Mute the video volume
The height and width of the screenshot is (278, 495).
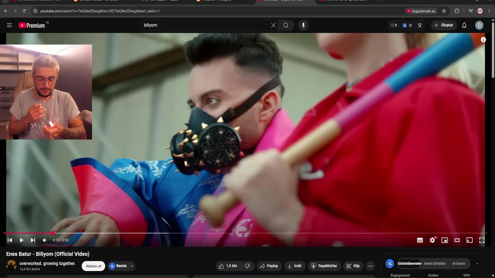[x=44, y=240]
